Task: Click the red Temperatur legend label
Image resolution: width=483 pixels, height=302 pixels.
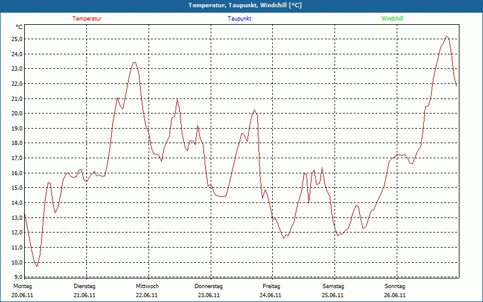Action: (87, 19)
